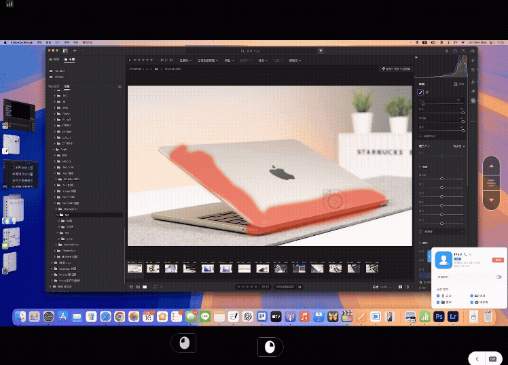The width and height of the screenshot is (508, 365).
Task: Click the floating control's down arrow button
Action: tap(492, 200)
